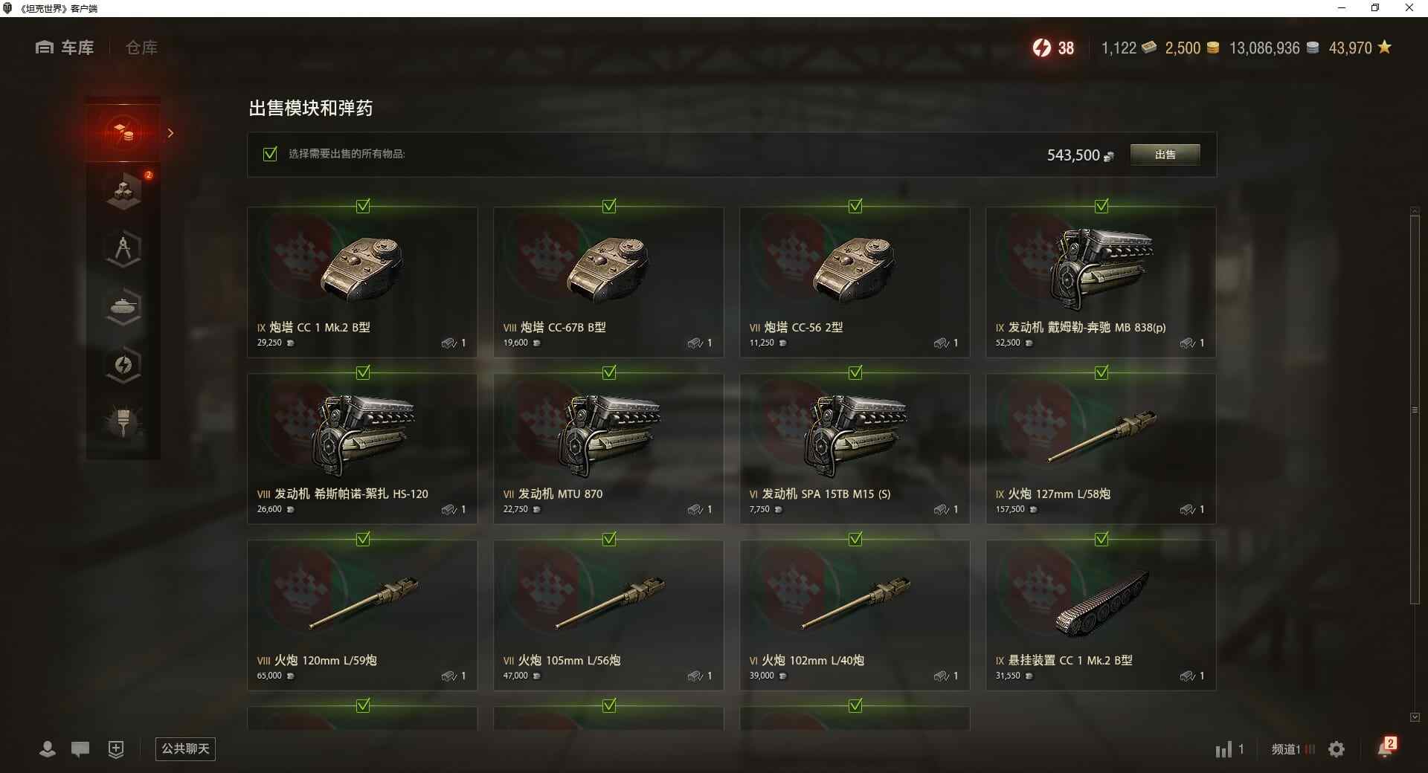
Task: Switch to the 车库 garage tab
Action: click(x=65, y=48)
